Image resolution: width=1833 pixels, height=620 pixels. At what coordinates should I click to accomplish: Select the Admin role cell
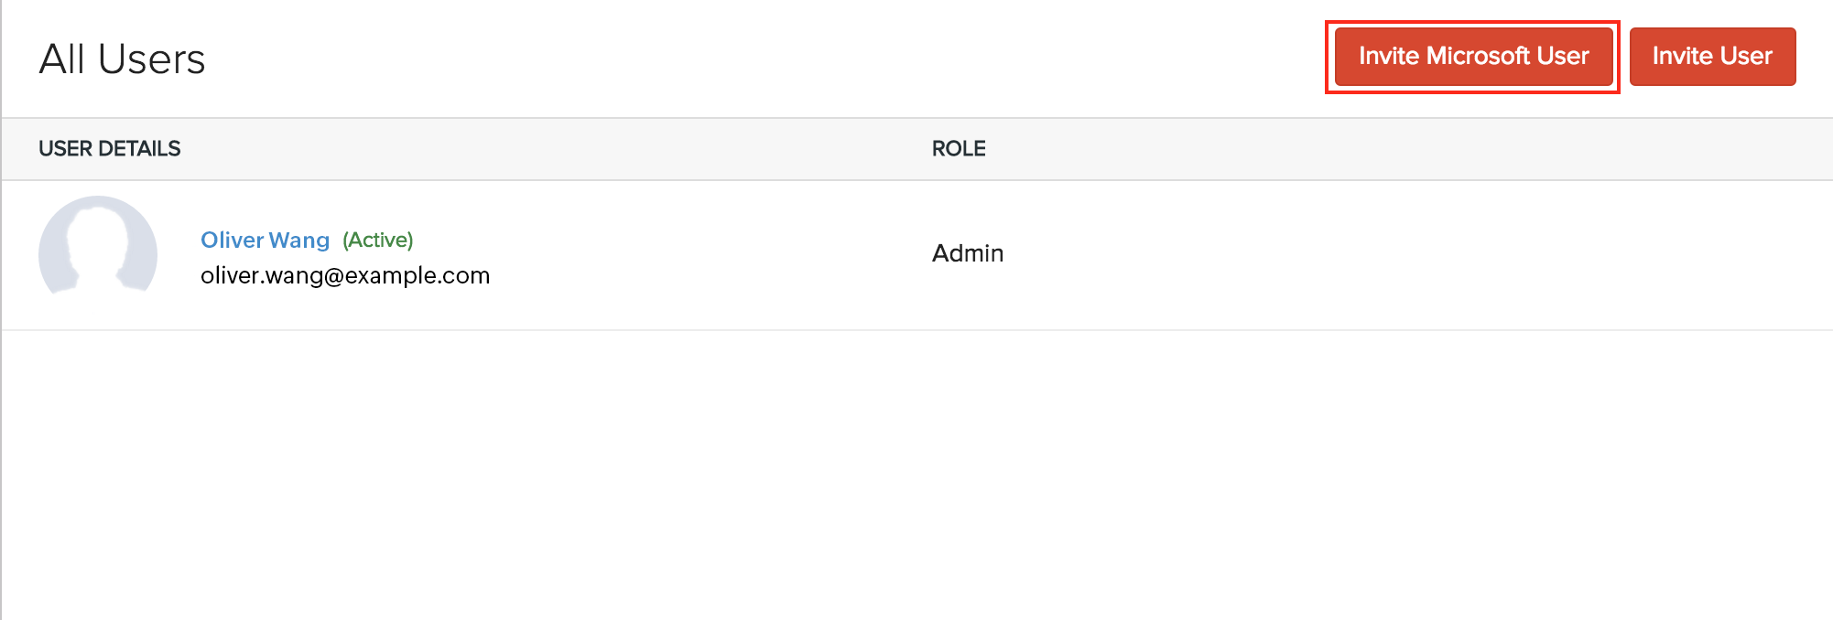click(x=968, y=253)
